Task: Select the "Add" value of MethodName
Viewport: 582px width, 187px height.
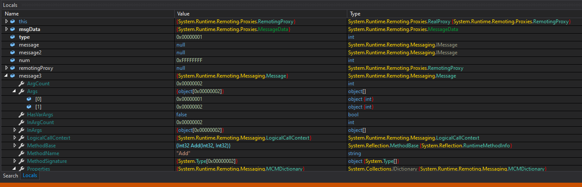Action: [x=184, y=153]
